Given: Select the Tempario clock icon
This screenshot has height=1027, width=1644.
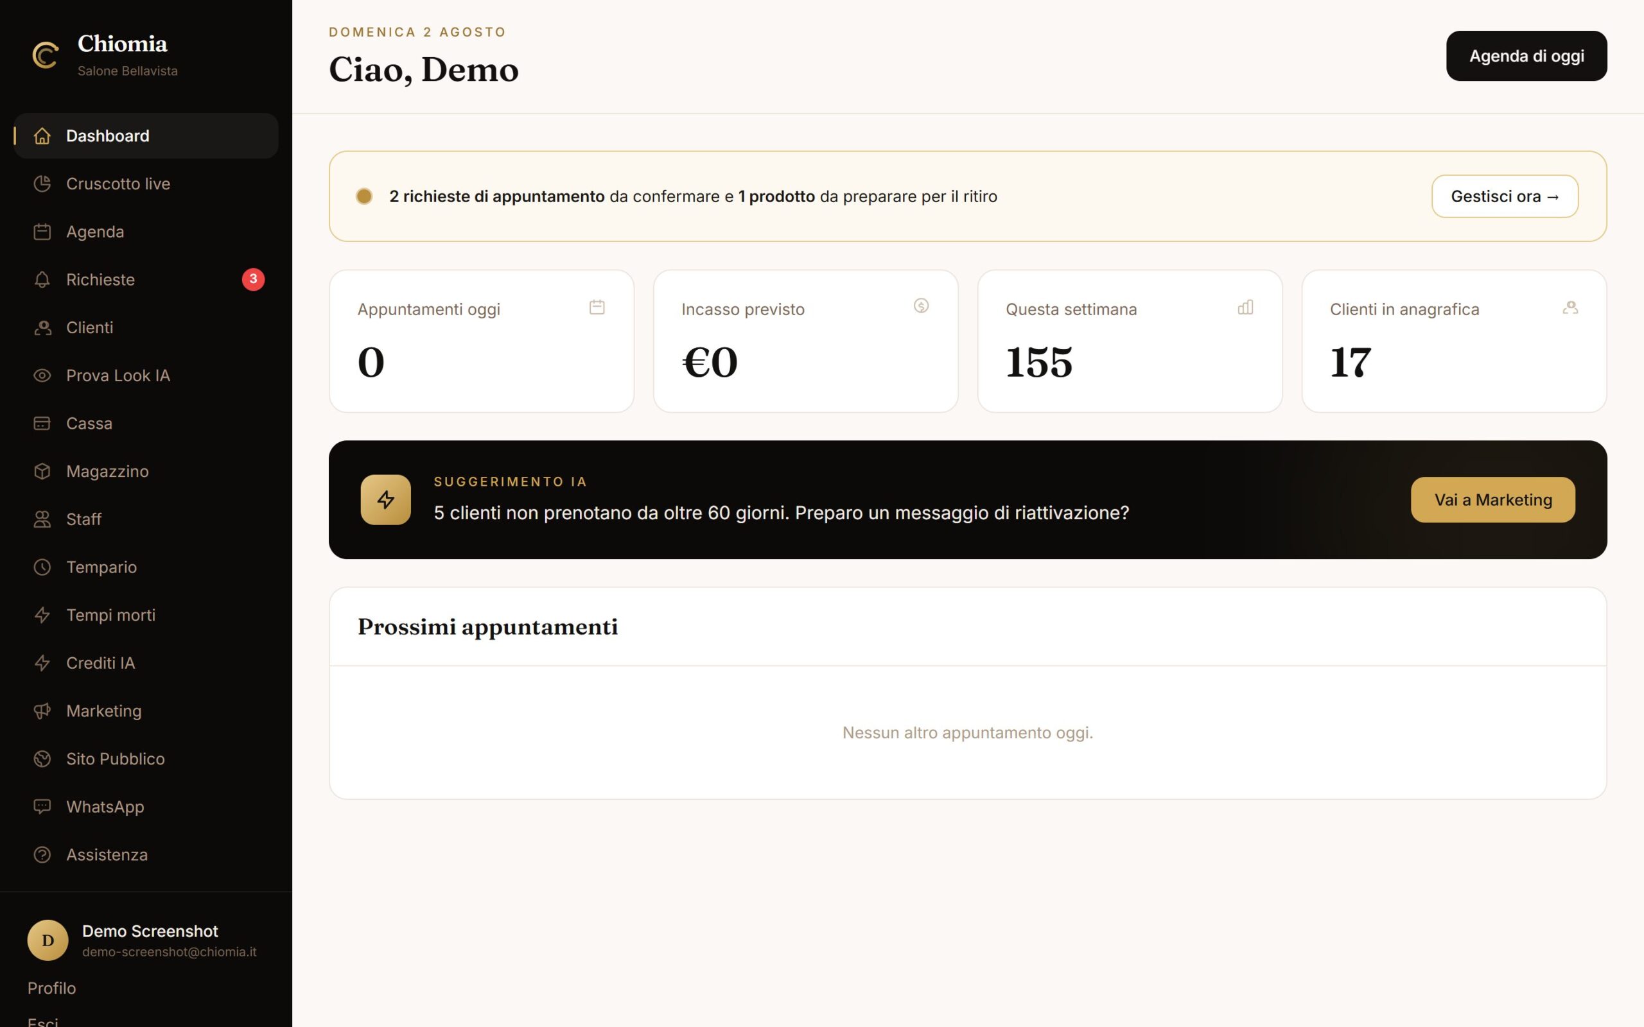Looking at the screenshot, I should (x=42, y=567).
